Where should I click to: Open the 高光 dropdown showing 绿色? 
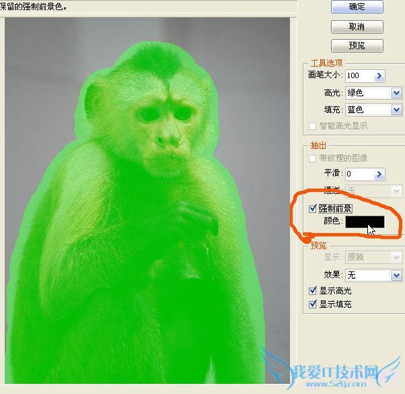(374, 93)
